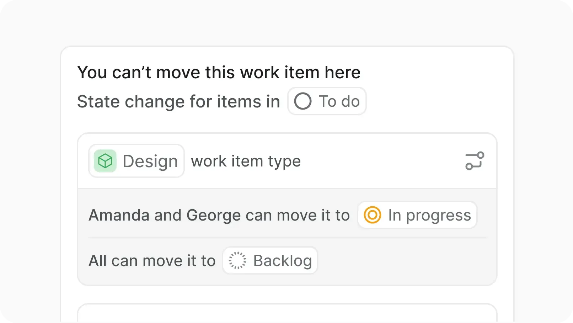Open the Design work item type selector

[x=136, y=161]
